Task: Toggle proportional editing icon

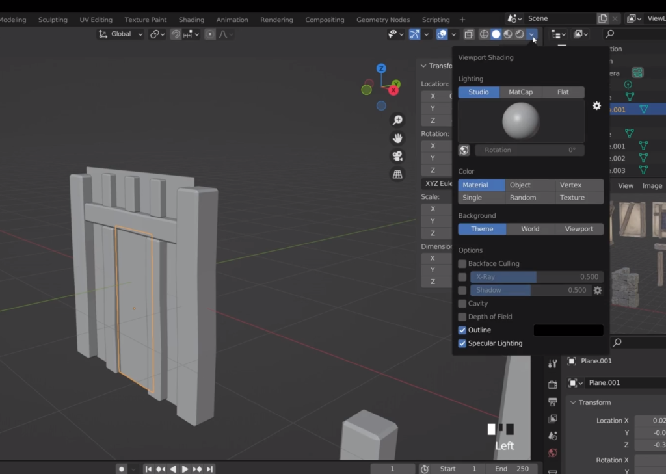Action: click(x=210, y=34)
